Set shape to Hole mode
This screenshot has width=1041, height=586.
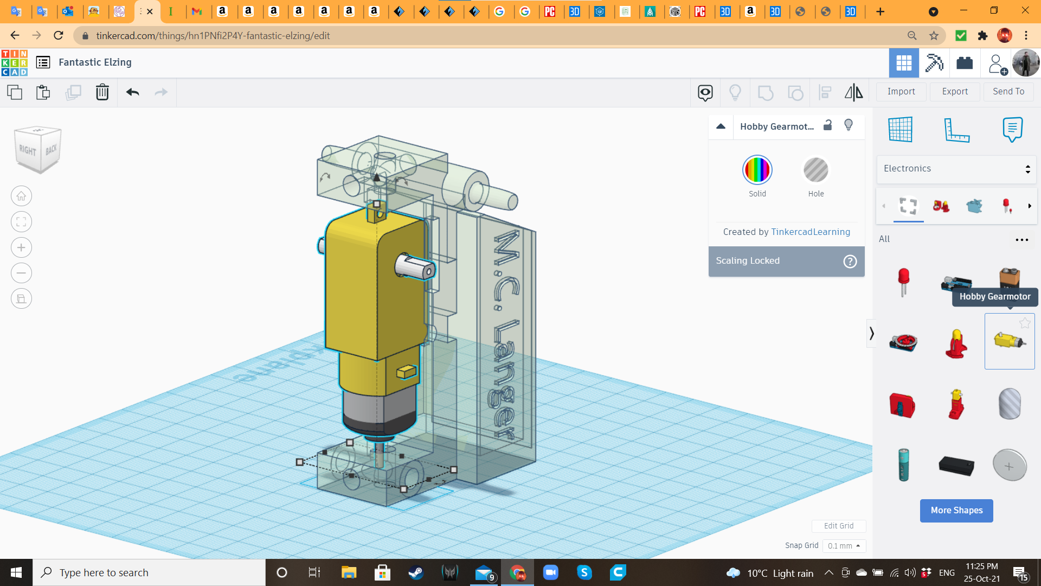click(815, 170)
